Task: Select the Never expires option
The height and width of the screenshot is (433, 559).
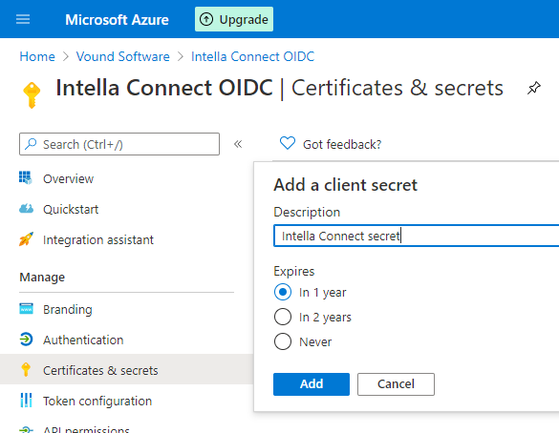Action: click(x=283, y=341)
